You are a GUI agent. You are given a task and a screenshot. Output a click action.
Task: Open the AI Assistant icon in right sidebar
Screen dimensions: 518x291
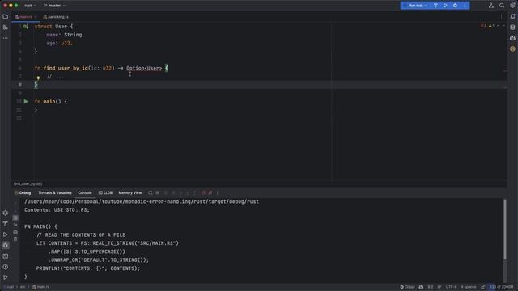point(512,38)
